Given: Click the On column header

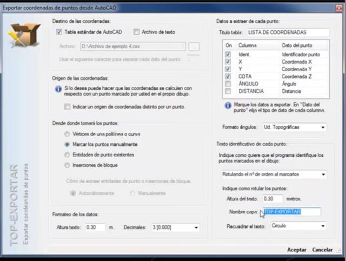Looking at the screenshot, I should 229,45.
